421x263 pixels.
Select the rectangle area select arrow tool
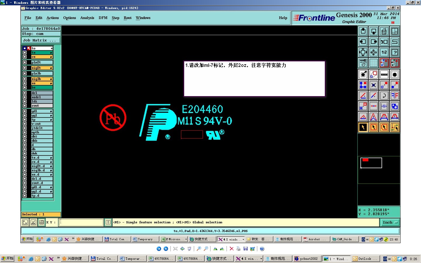(374, 127)
